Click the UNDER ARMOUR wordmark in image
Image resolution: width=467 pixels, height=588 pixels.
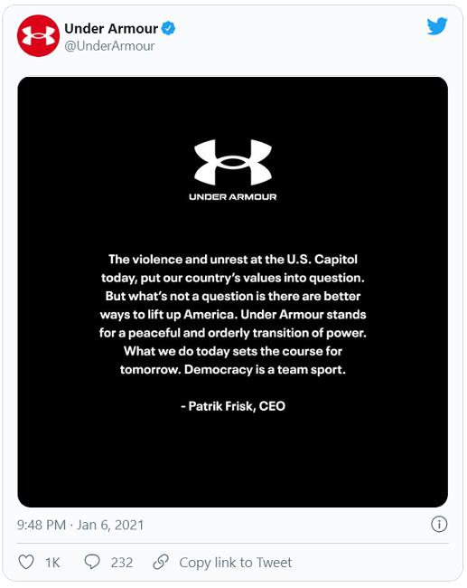233,197
